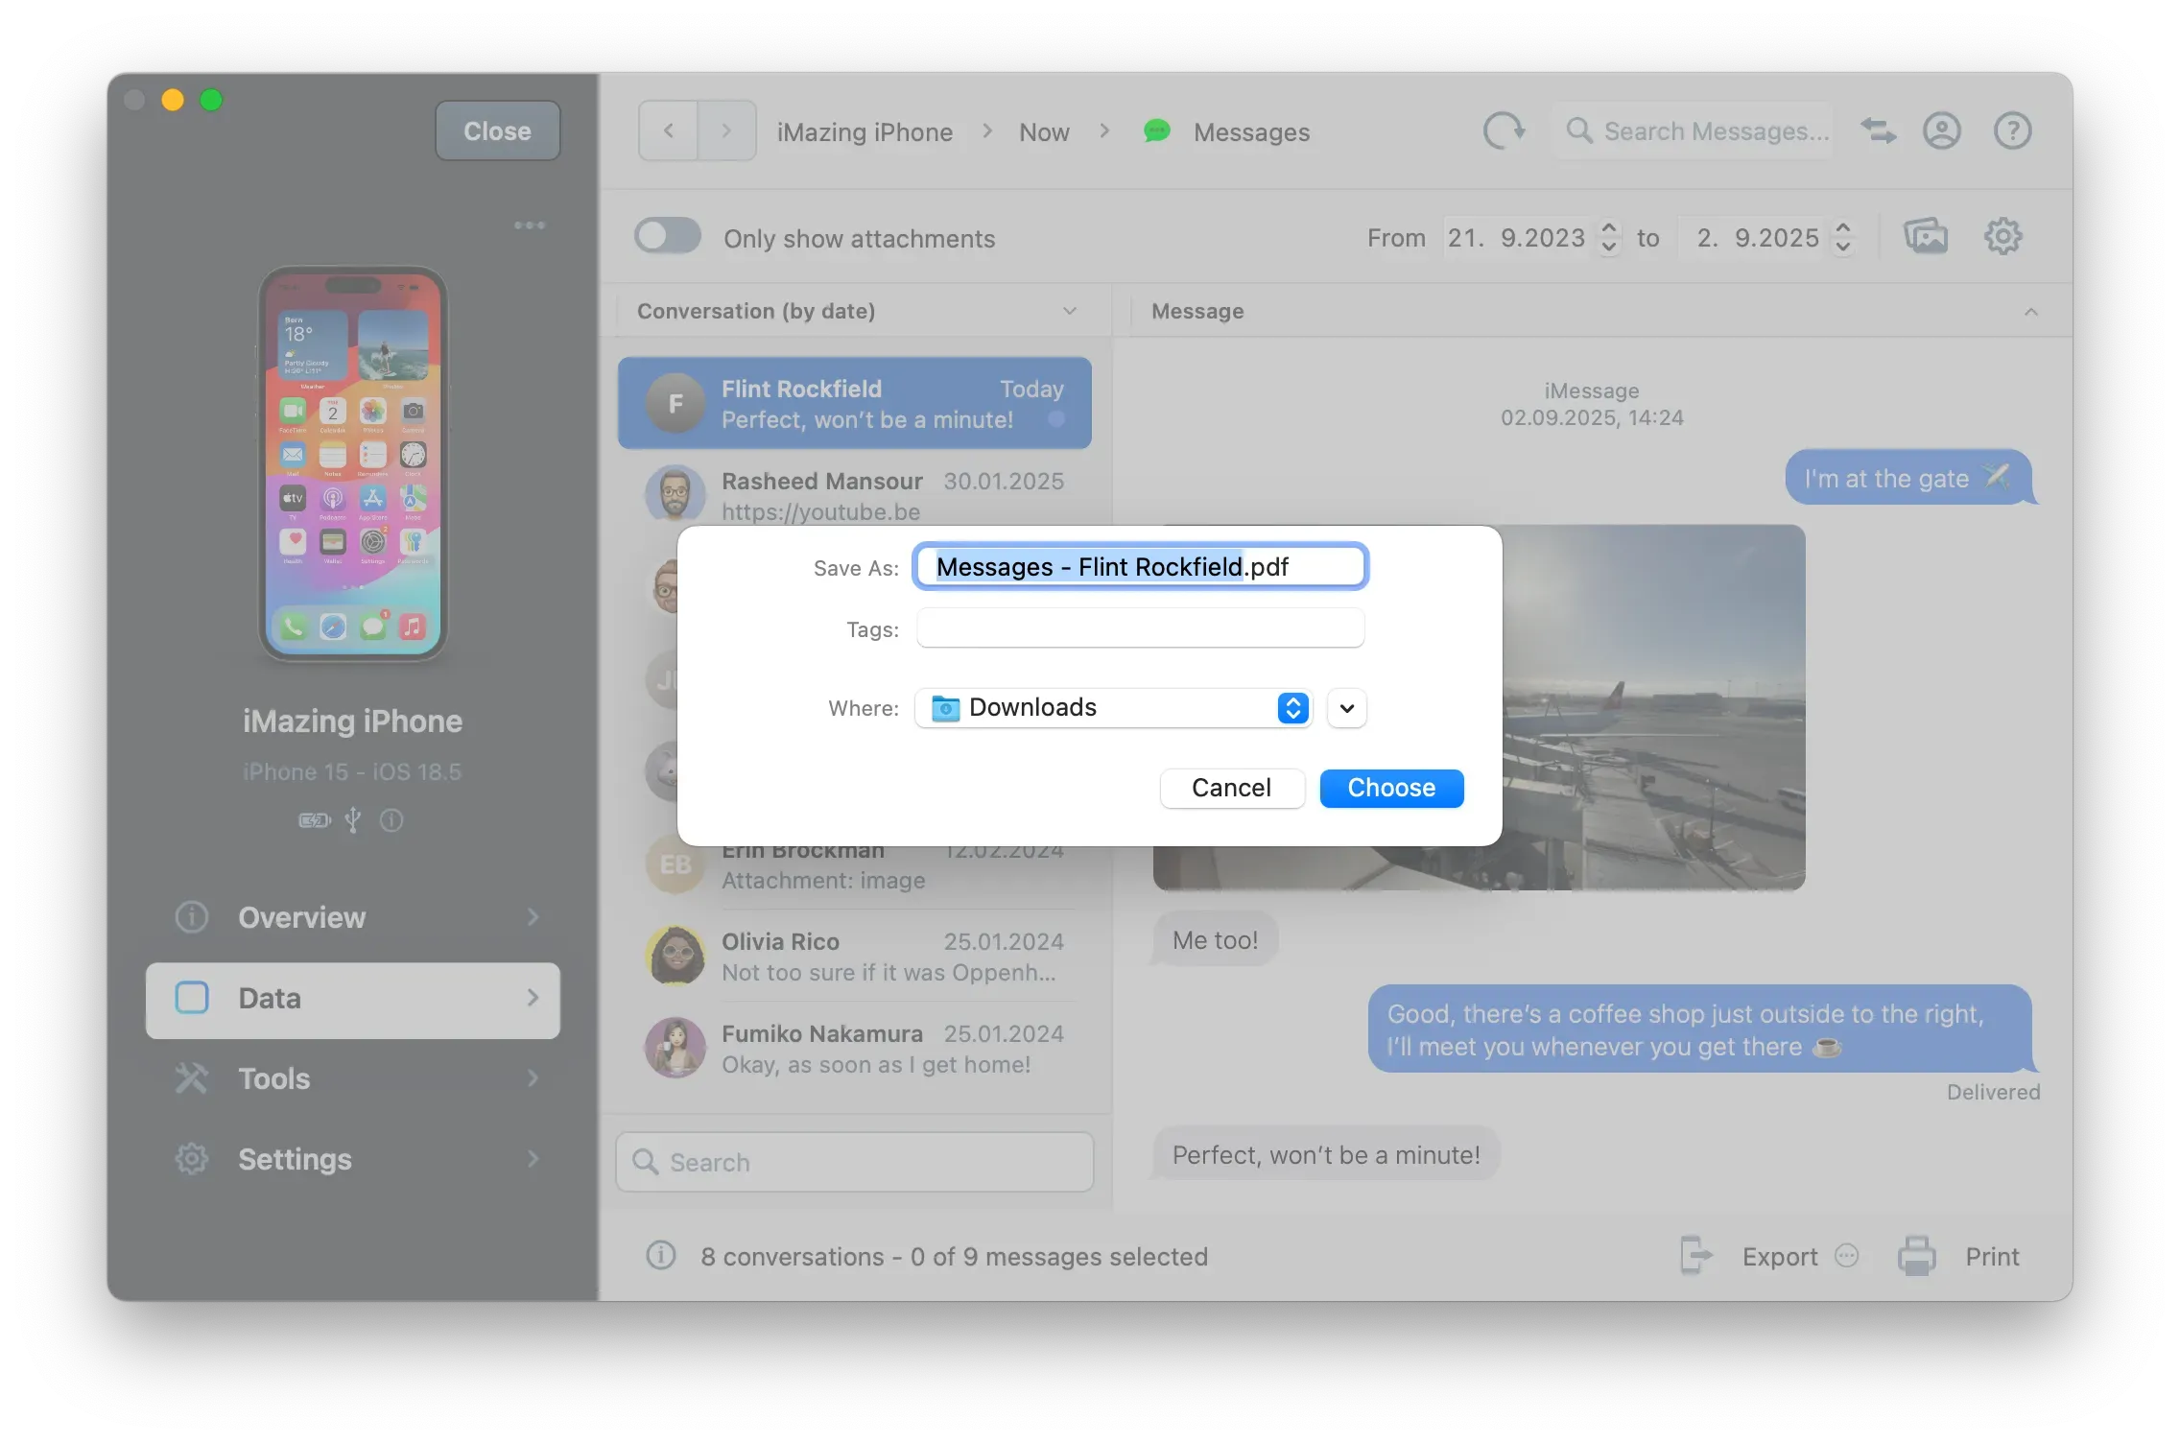This screenshot has width=2180, height=1443.
Task: Collapse the Message panel with top chevron
Action: 2032,311
